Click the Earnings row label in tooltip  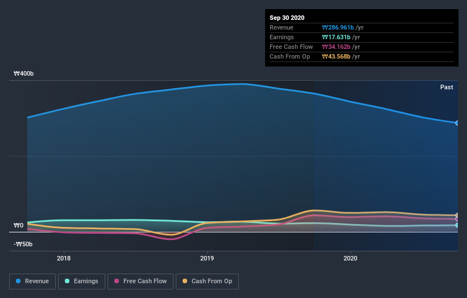[282, 37]
